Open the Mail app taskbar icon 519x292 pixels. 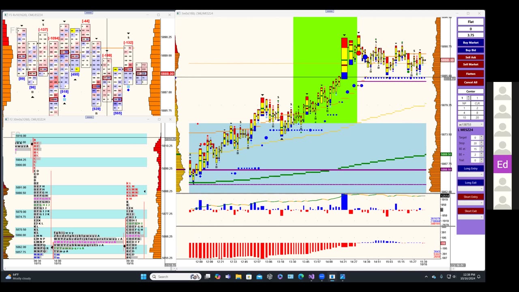(259, 277)
